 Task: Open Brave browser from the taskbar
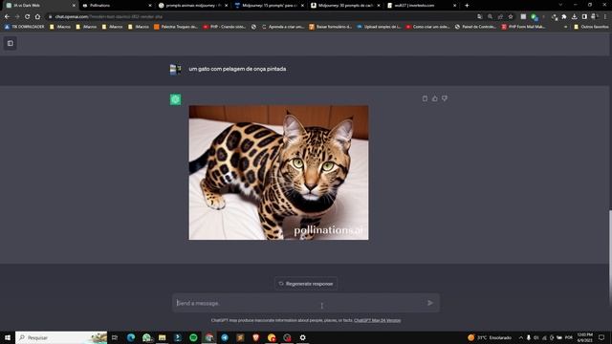click(256, 337)
